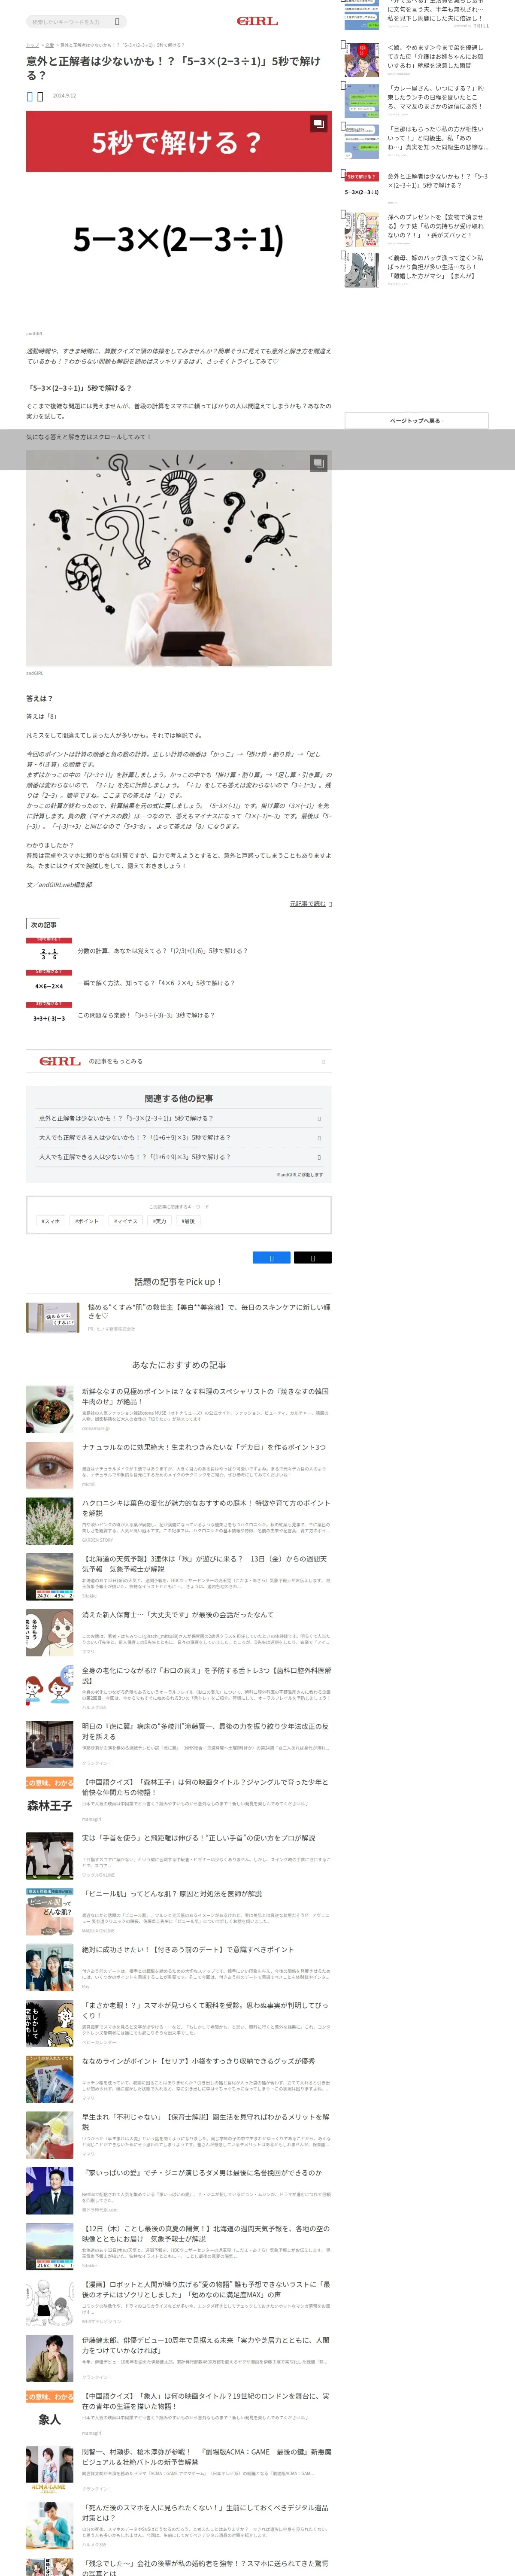Screen dimensions: 515x2576
Task: Open '【北海道の天気予報】3連休は「秋」' article
Action: [205, 1564]
